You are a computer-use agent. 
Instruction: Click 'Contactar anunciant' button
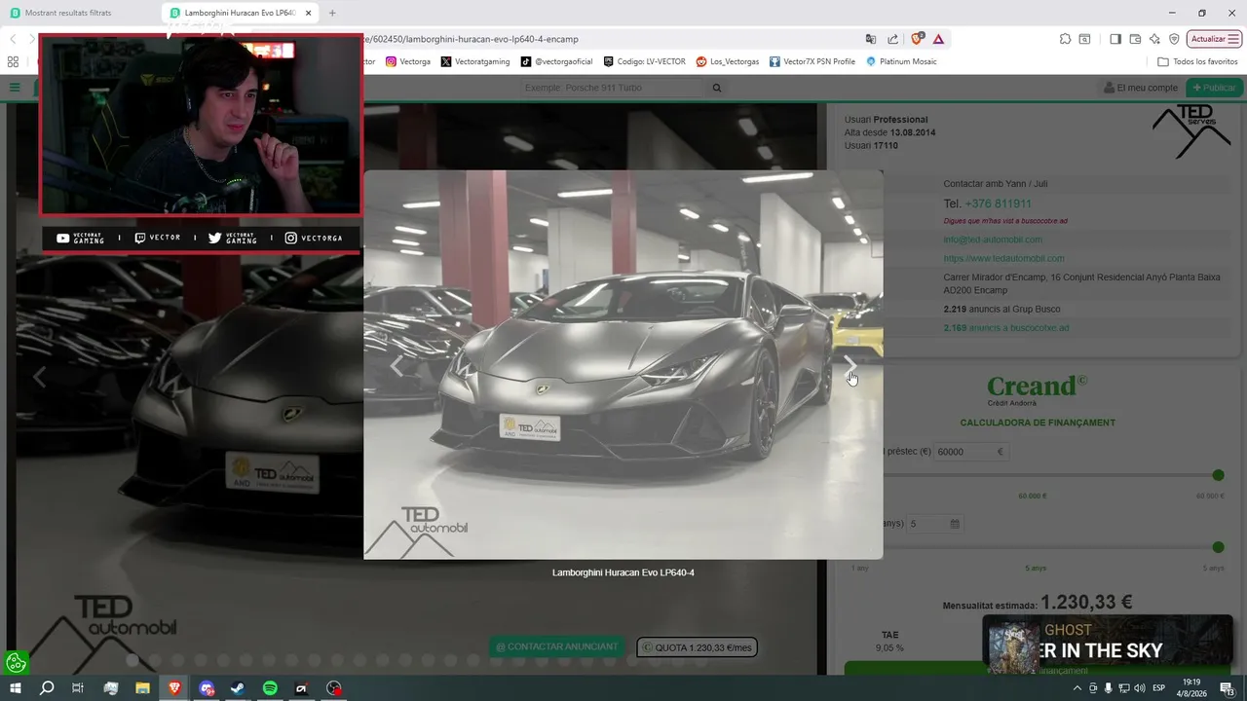(557, 646)
